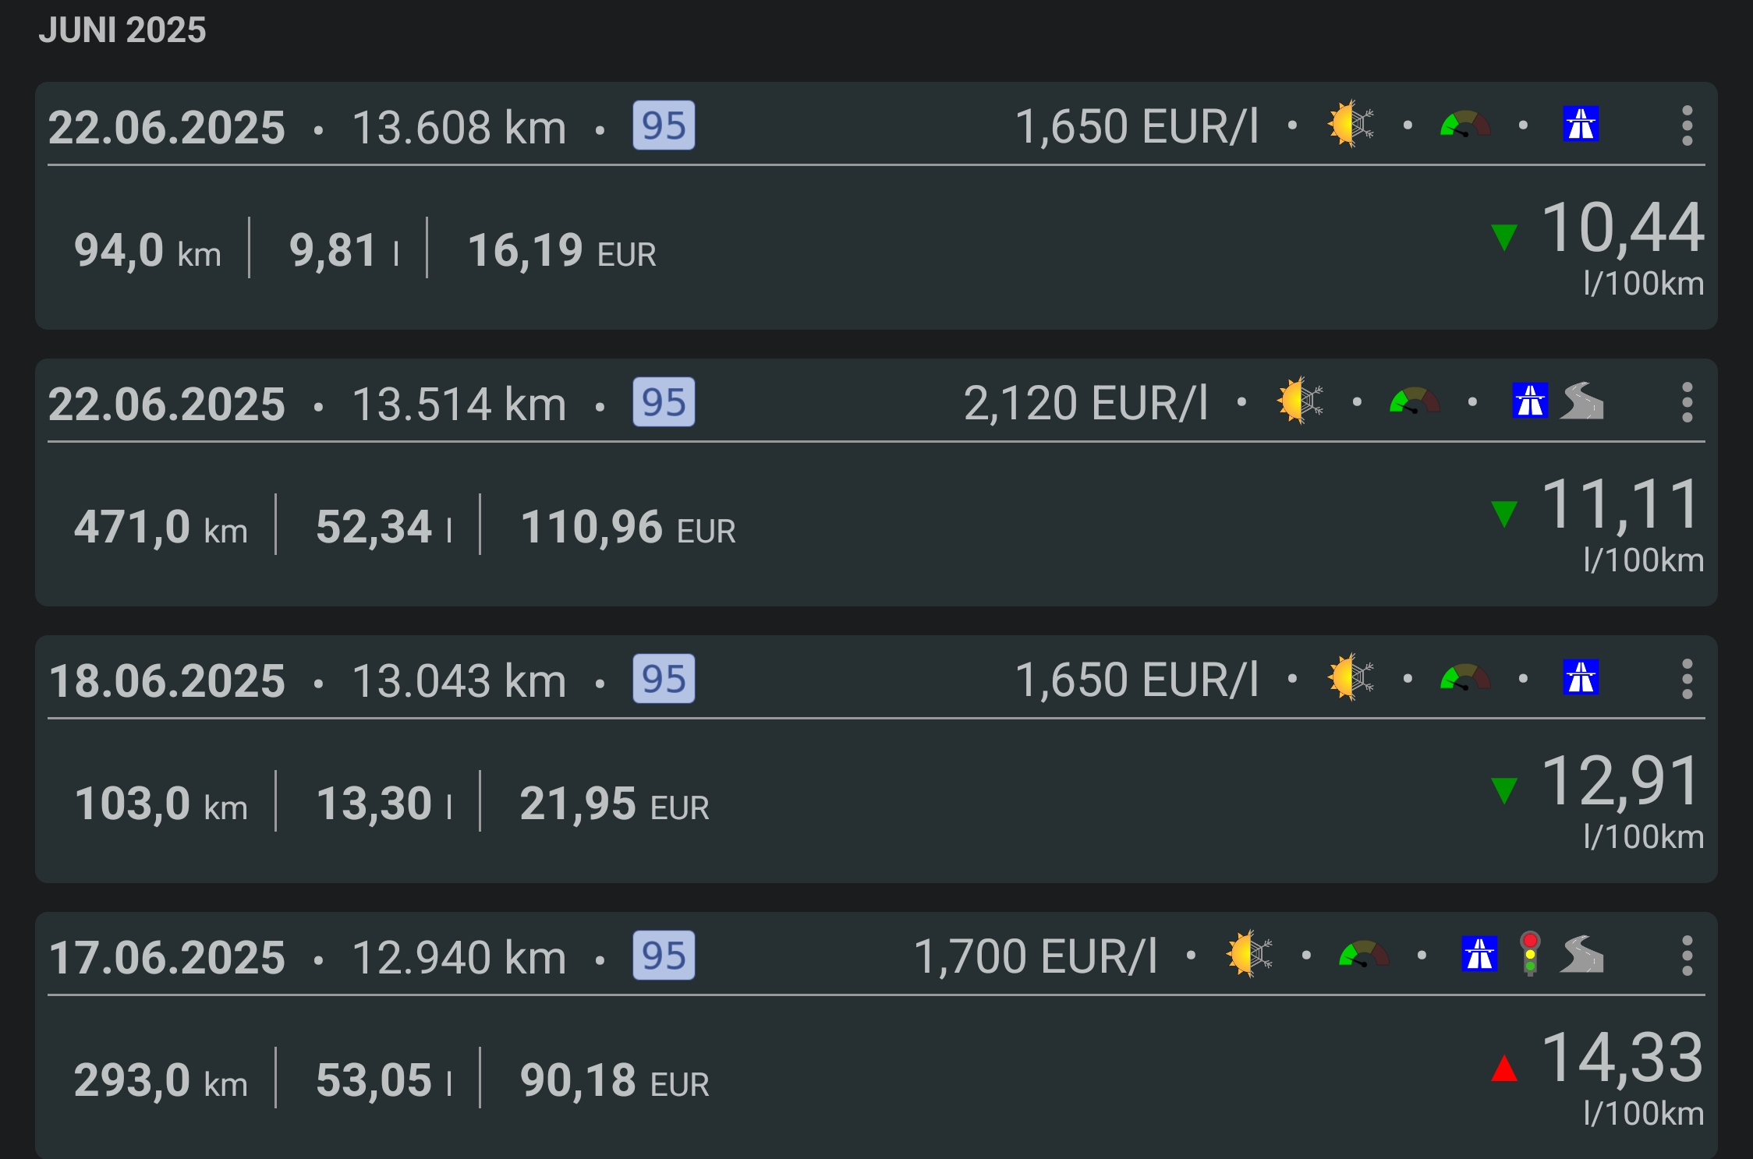
Task: Open overflow menu for 13.514 km entry
Action: (1687, 402)
